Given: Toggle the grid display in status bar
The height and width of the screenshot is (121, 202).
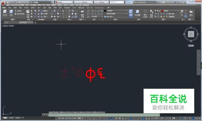Looking at the screenshot, I should point(83,118).
